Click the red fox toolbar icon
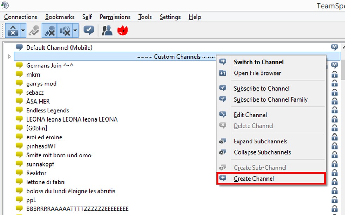 pos(122,31)
